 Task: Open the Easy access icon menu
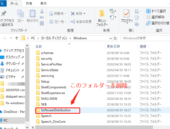coord(113,17)
